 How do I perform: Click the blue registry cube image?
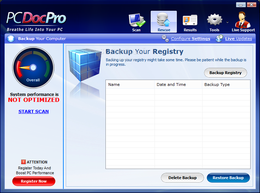tap(85, 65)
